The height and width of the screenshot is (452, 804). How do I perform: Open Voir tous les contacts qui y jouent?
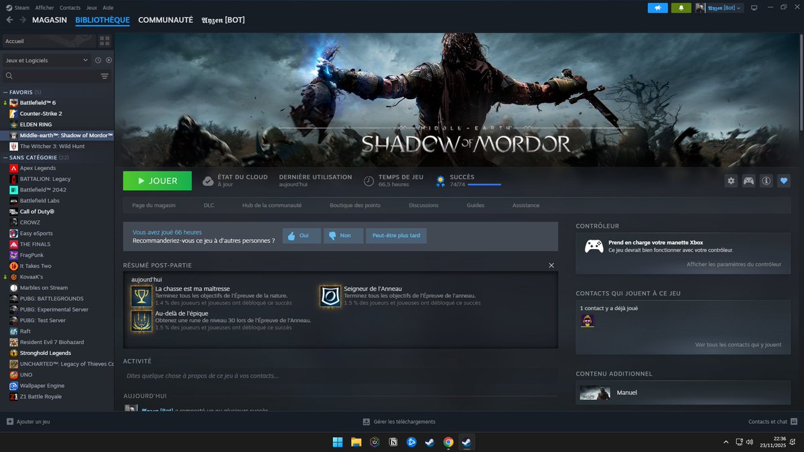pos(738,345)
